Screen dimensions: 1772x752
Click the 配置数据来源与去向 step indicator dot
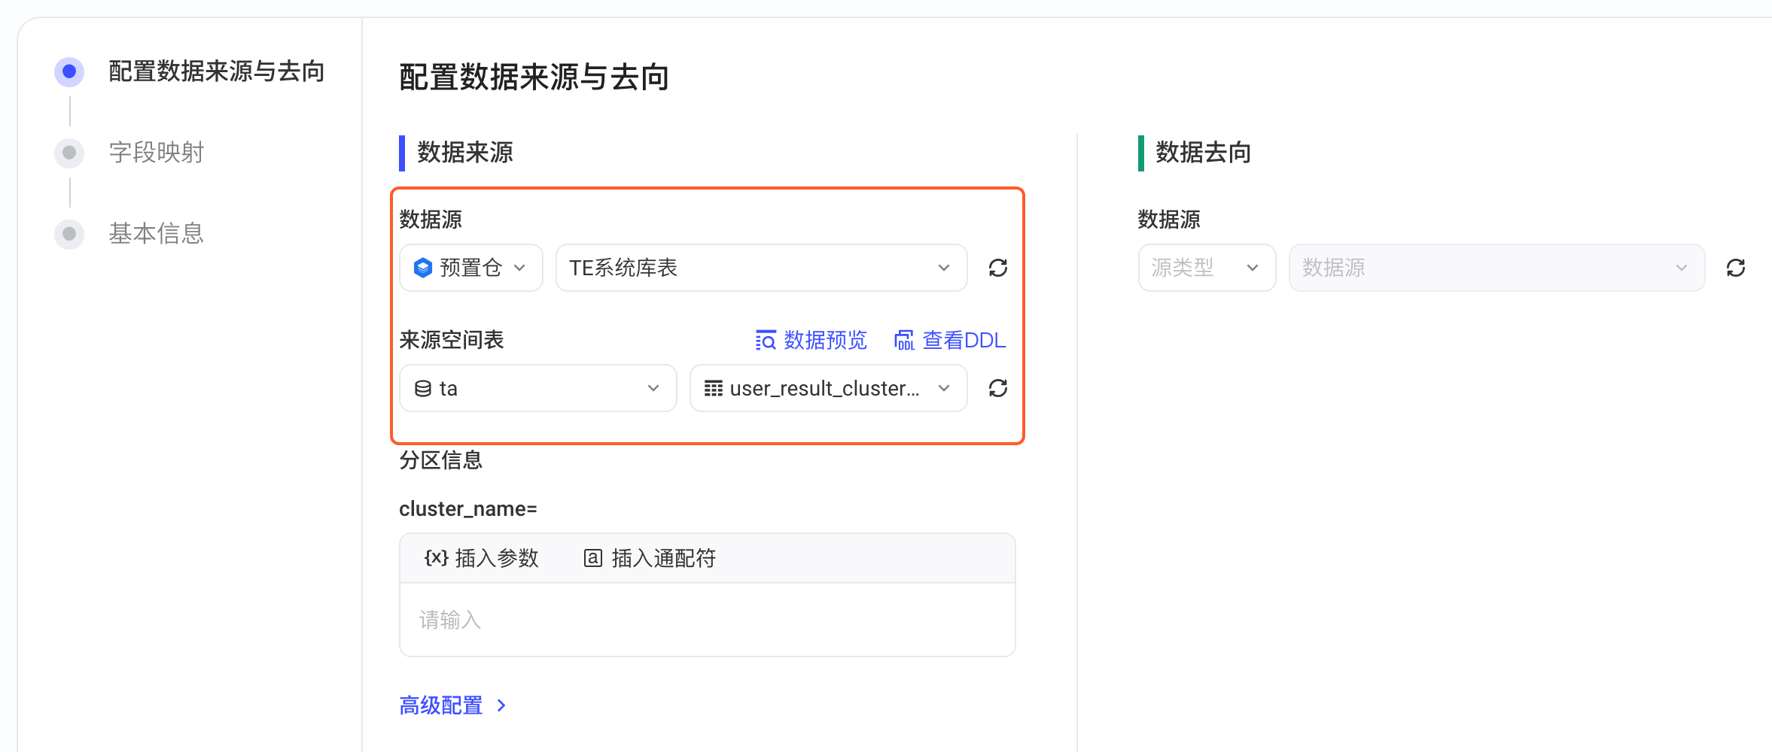(x=69, y=71)
